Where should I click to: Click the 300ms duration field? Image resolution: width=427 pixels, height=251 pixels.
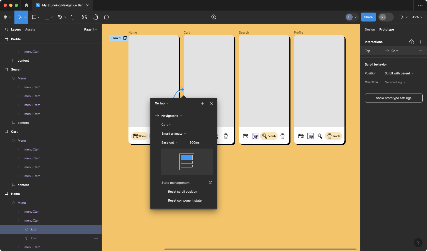click(x=194, y=142)
